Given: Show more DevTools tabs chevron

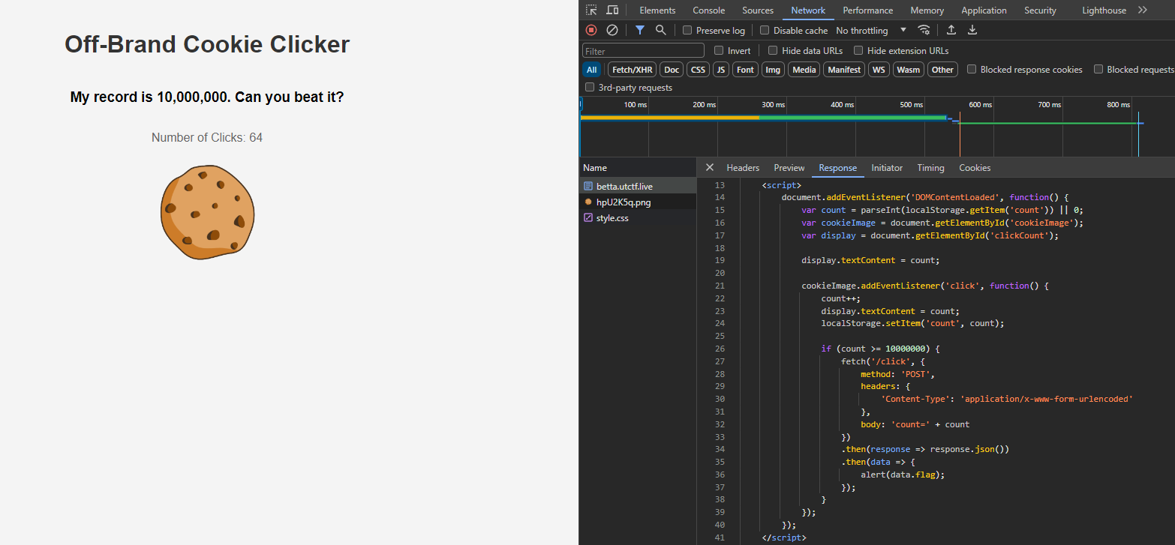Looking at the screenshot, I should pyautogui.click(x=1143, y=10).
